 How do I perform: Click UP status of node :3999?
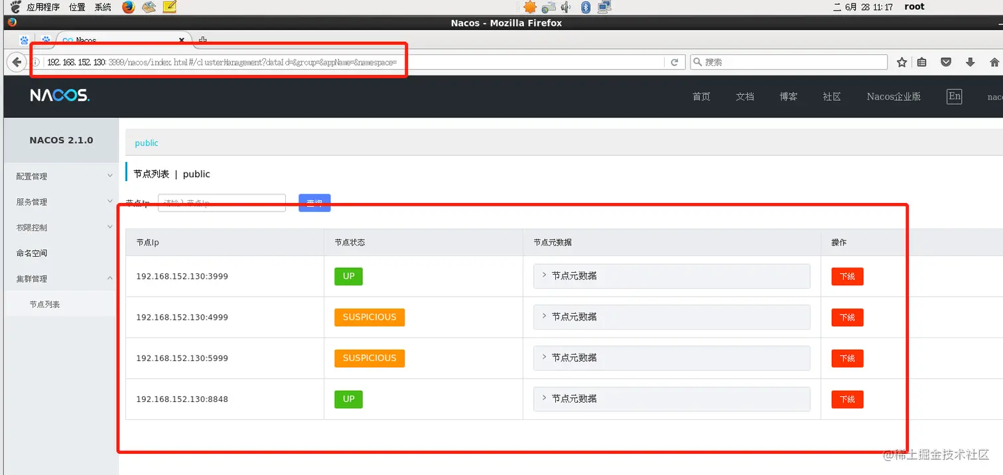348,276
